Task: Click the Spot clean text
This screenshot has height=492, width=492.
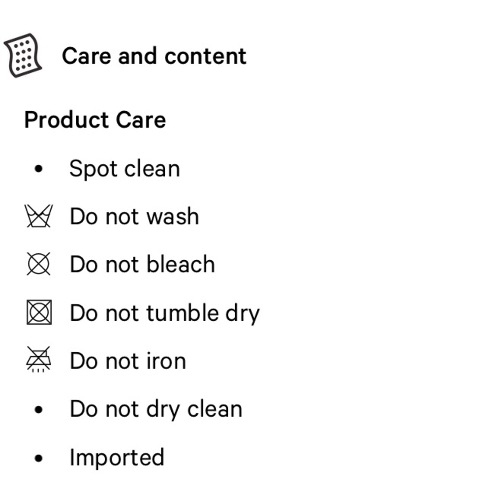Action: tap(124, 169)
